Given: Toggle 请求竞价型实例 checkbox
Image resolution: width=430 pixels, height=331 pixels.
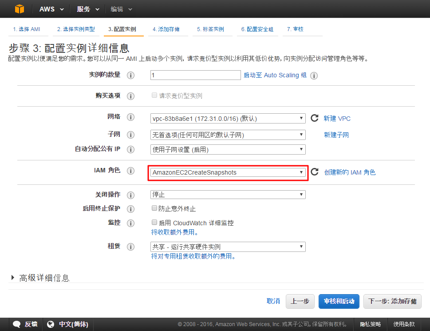Looking at the screenshot, I should coord(154,95).
